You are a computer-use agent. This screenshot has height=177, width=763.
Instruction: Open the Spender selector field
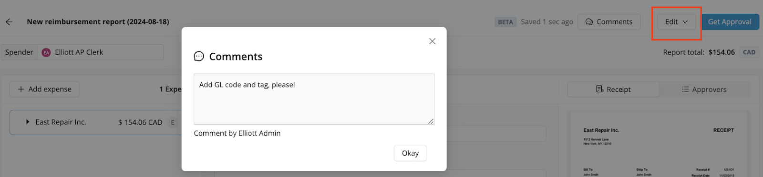coord(82,52)
